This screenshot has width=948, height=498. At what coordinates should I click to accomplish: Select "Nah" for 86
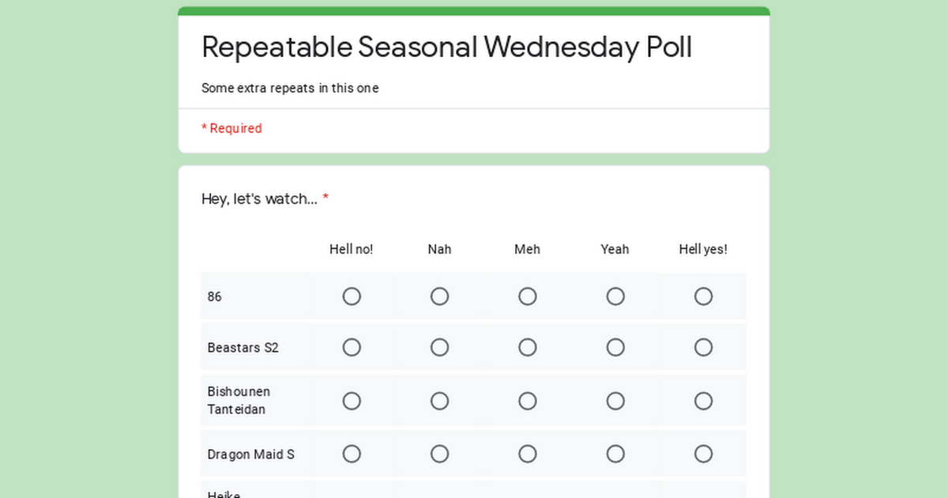coord(439,296)
